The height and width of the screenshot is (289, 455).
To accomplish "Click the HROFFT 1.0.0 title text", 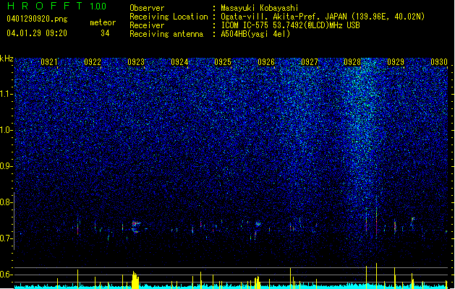I will pos(57,6).
